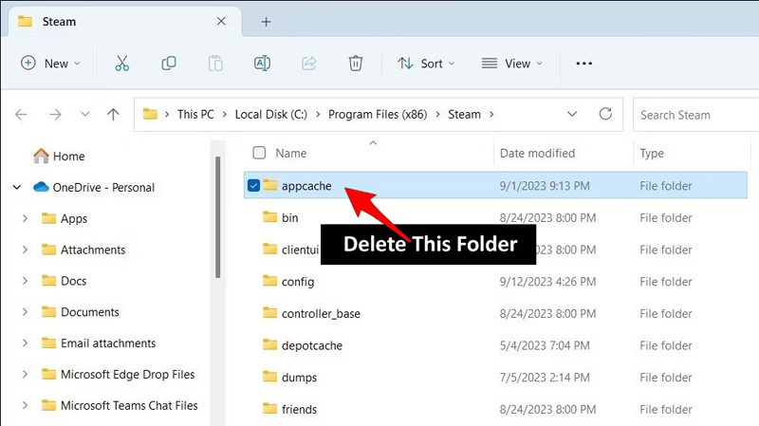This screenshot has width=759, height=426.
Task: Click the friends folder icon
Action: [269, 409]
